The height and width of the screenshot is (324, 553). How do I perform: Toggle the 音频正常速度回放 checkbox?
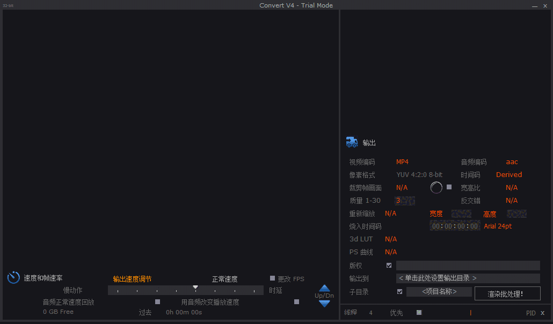coord(157,301)
